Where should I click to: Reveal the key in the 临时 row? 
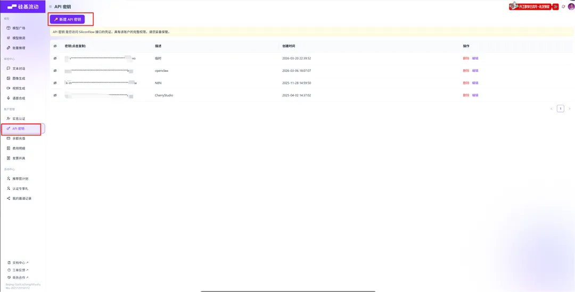[x=55, y=59]
